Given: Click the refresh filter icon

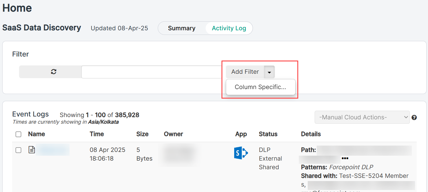Looking at the screenshot, I should click(x=53, y=72).
